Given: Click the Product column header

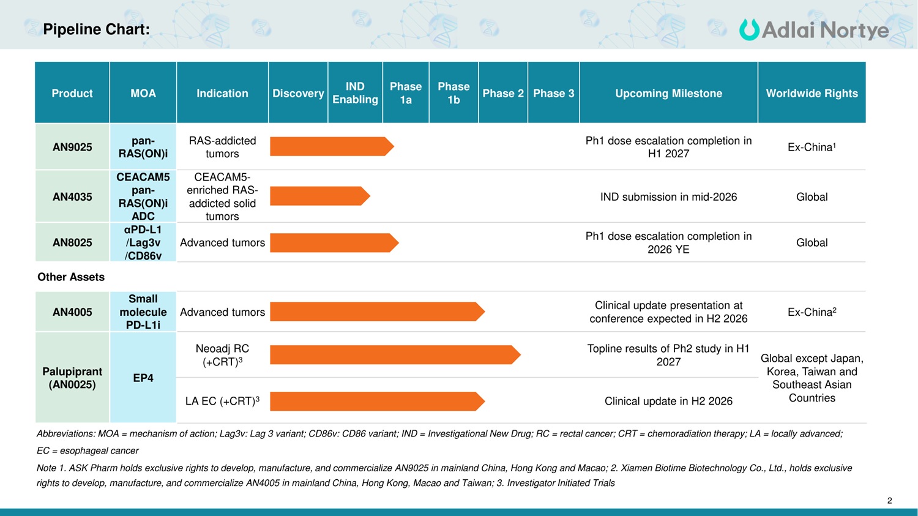Looking at the screenshot, I should (72, 93).
